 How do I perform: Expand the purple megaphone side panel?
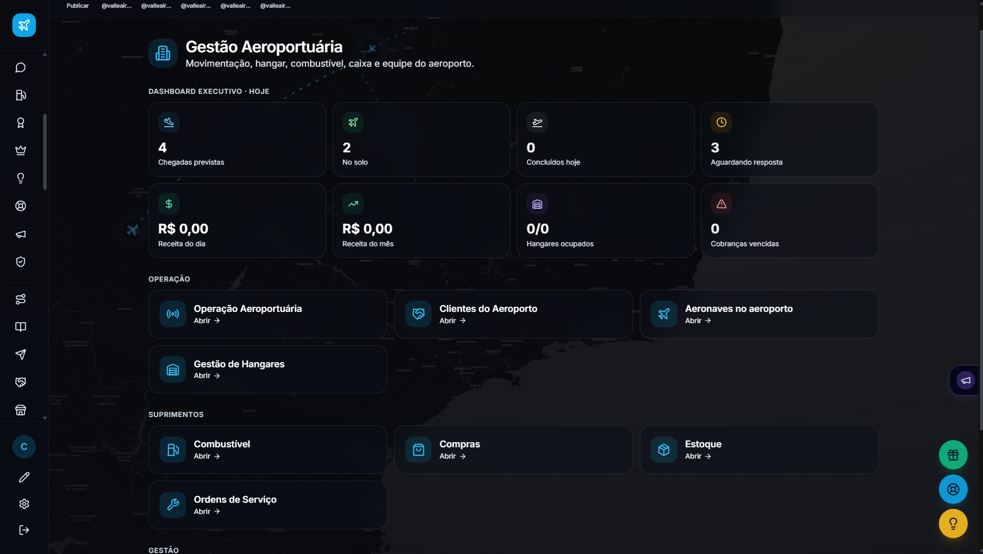pyautogui.click(x=965, y=380)
